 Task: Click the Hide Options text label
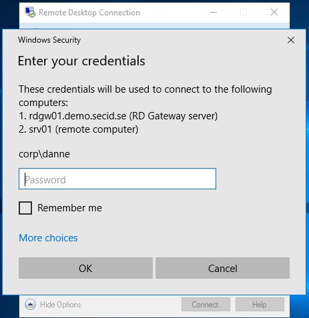(x=61, y=305)
